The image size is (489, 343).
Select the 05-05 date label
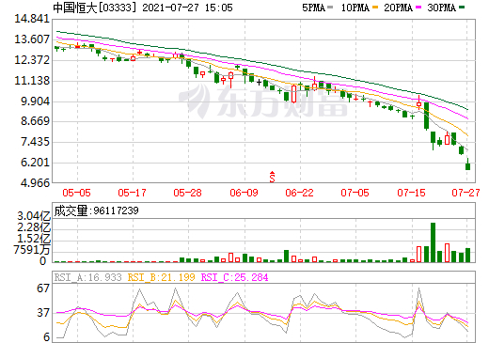[x=76, y=193]
